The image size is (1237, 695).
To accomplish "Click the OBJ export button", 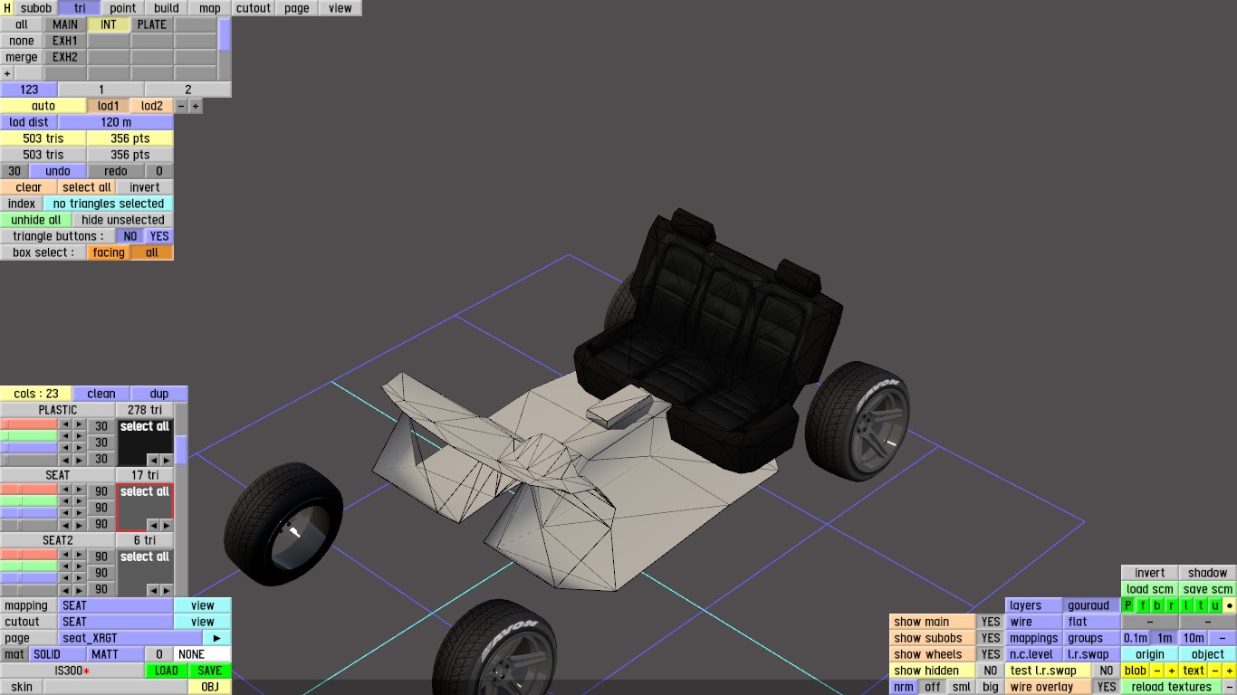I will coord(210,687).
